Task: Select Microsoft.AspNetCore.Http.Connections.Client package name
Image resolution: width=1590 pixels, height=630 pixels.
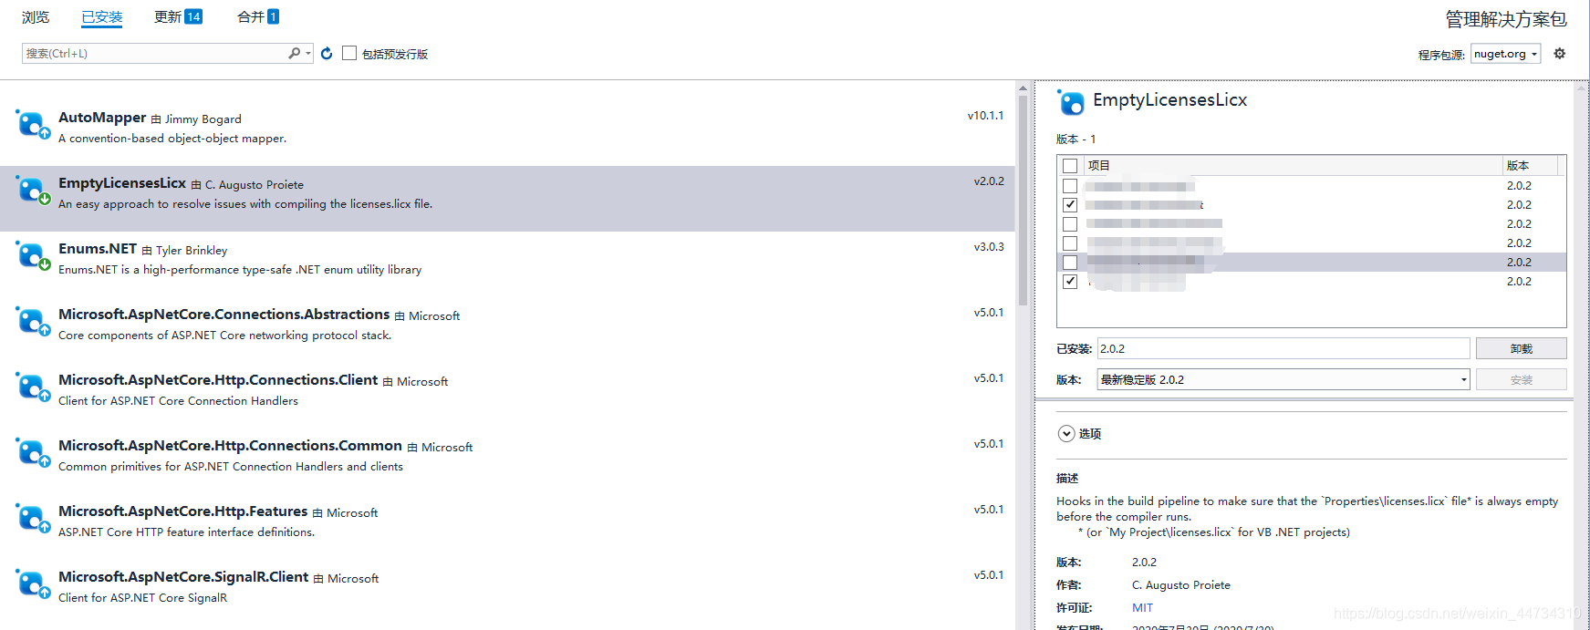Action: click(218, 380)
